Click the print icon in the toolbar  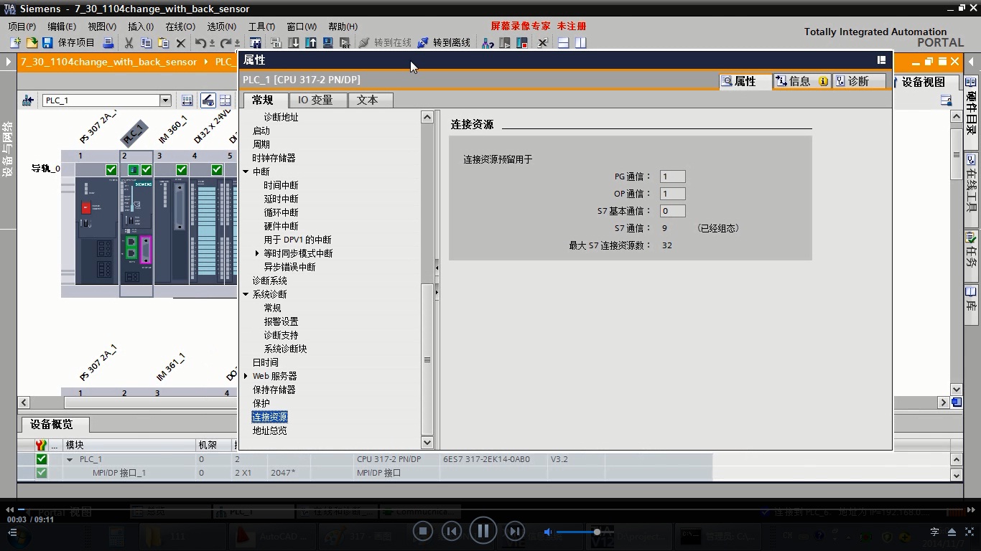tap(108, 43)
